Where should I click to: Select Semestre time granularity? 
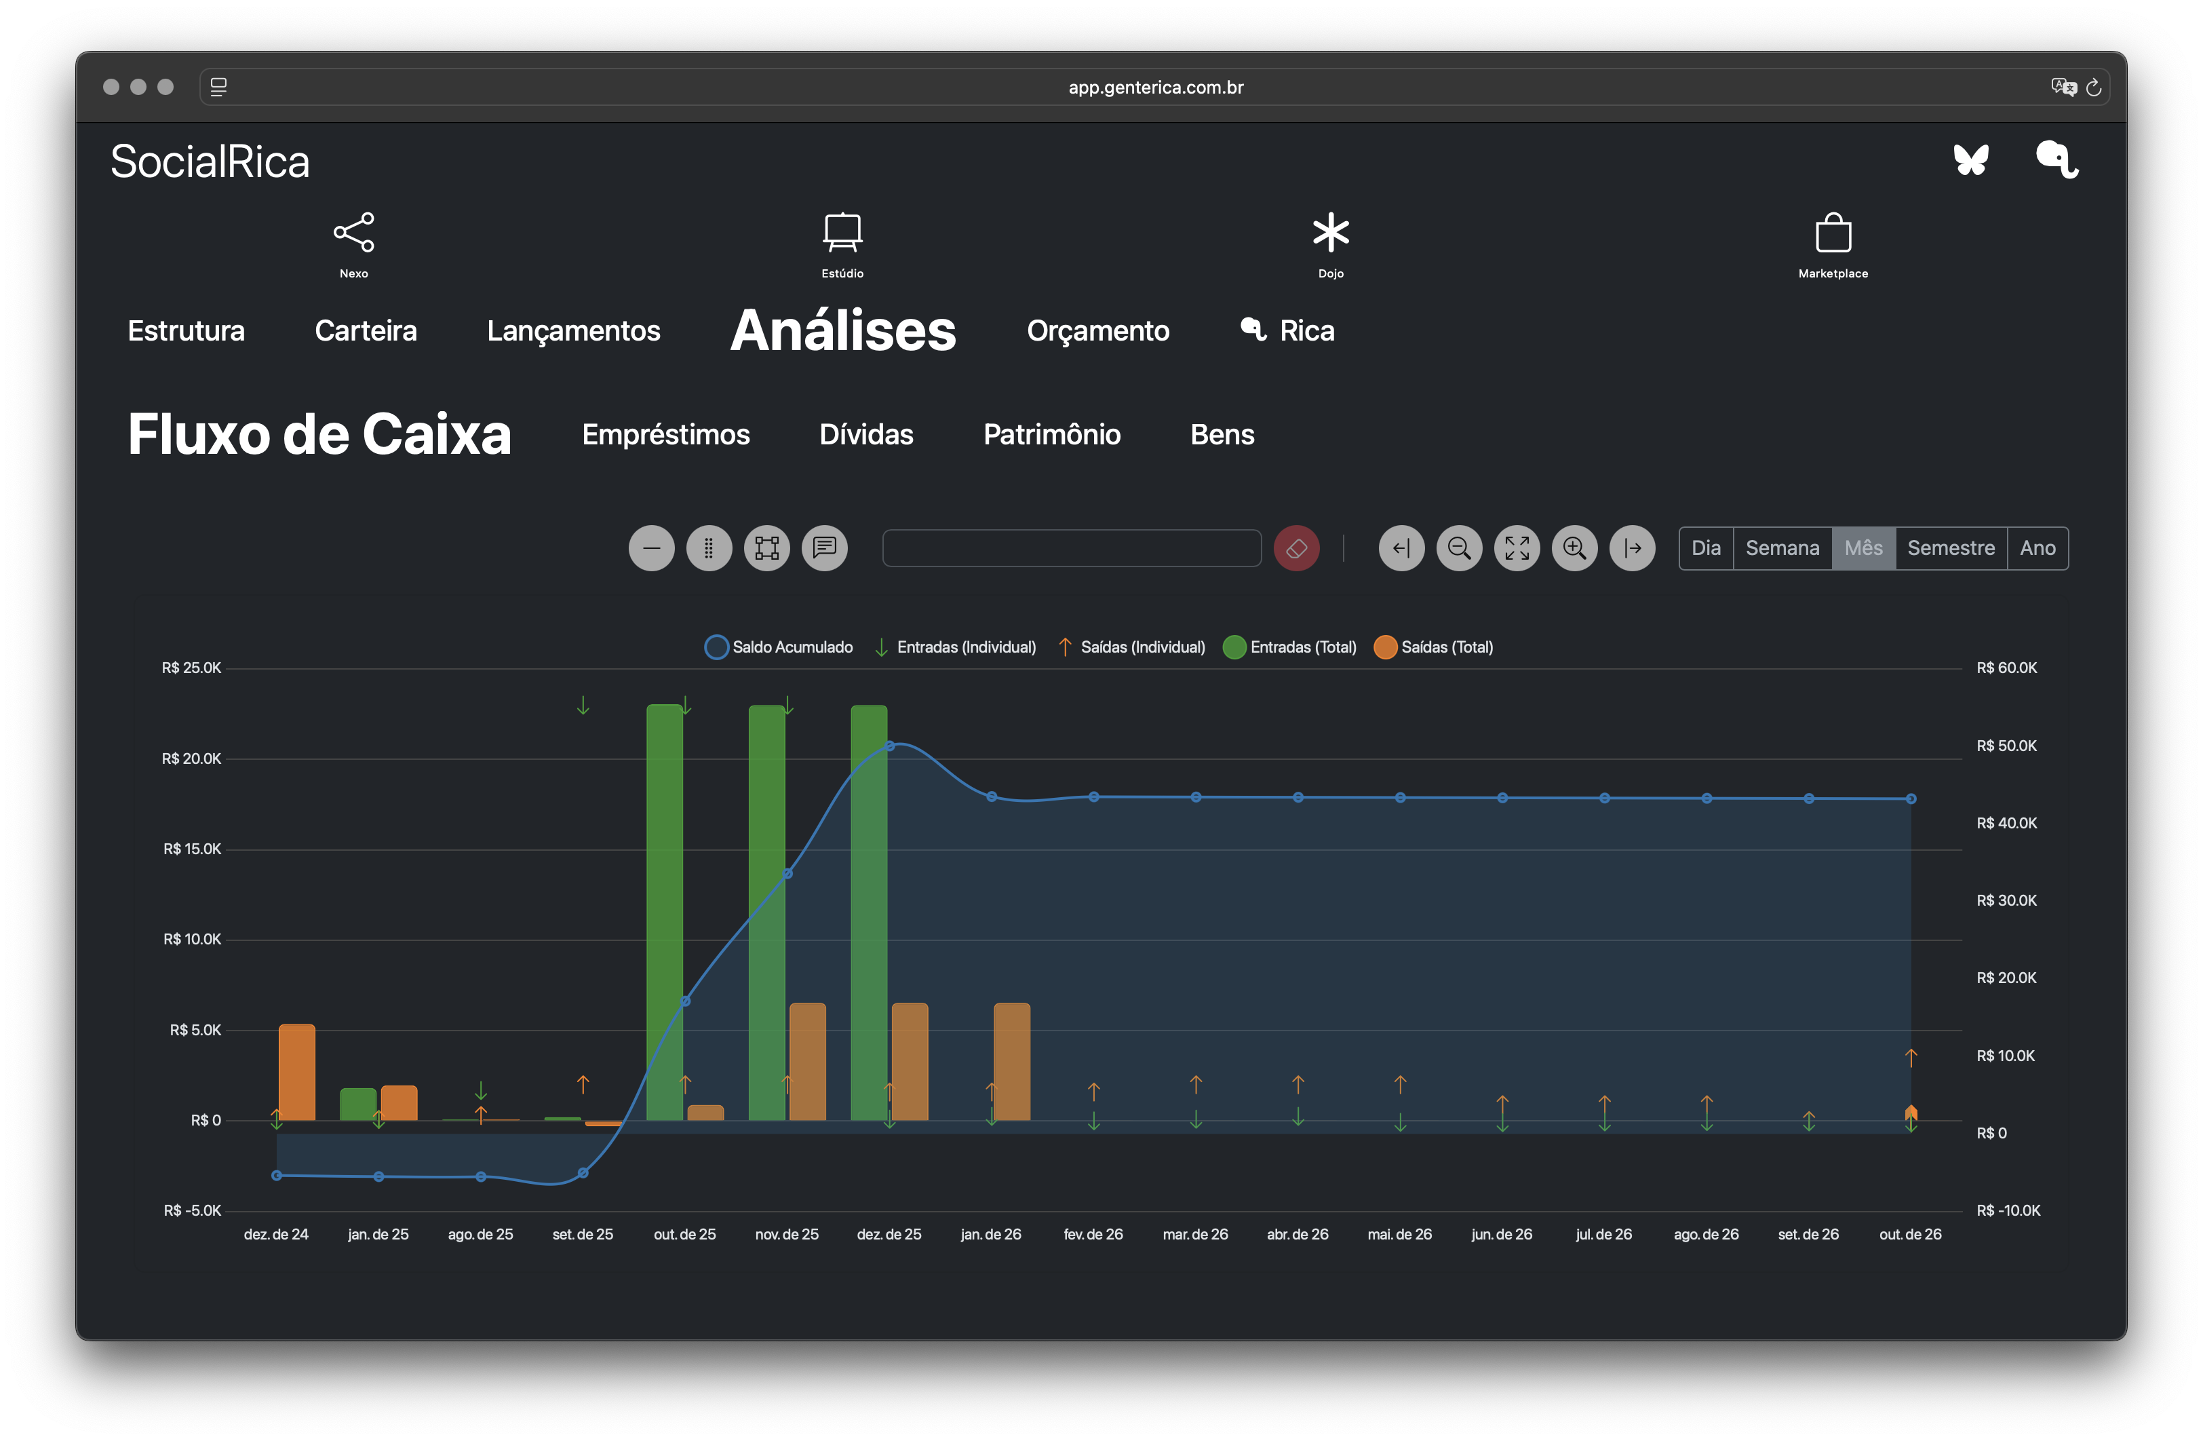tap(1950, 548)
